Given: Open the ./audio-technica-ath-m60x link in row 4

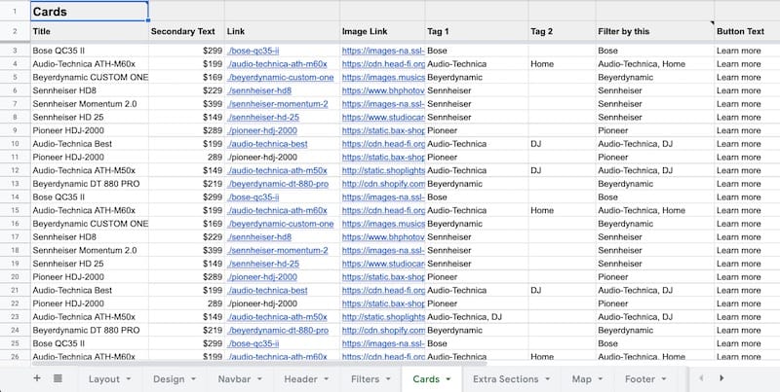Looking at the screenshot, I should [x=277, y=64].
